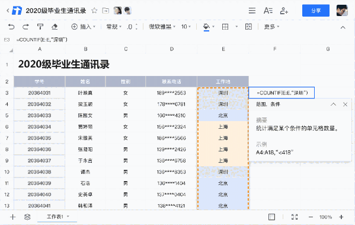355x225 pixels.
Task: Click the F3 COUNTIF formula cell
Action: tap(282, 93)
